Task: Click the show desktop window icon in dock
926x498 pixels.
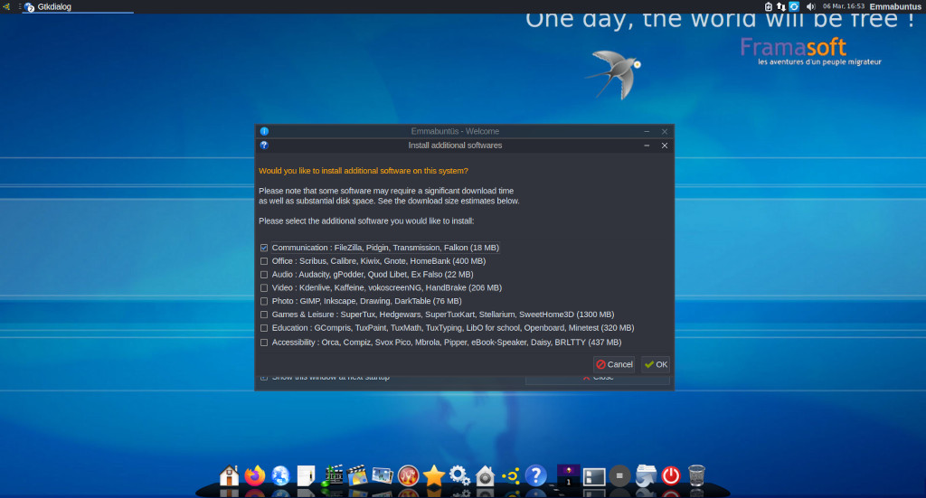Action: (594, 476)
